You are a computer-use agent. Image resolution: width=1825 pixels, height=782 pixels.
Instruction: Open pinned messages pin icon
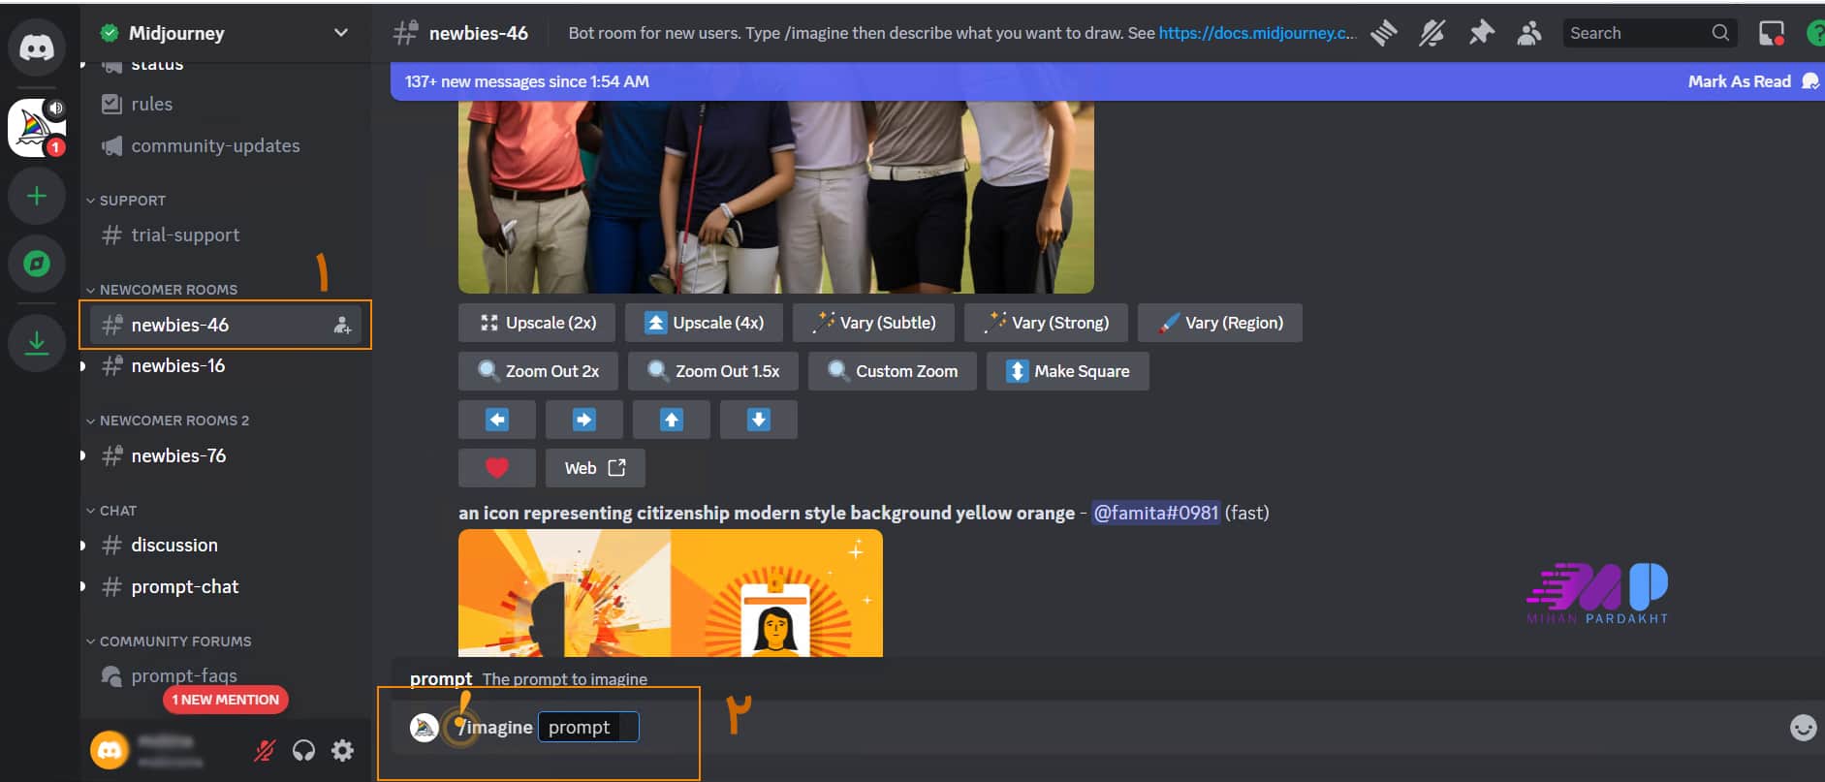point(1481,33)
